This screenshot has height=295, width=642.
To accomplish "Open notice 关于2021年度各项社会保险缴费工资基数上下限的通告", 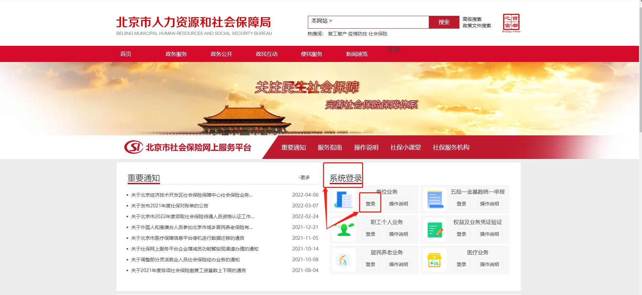I will point(188,270).
